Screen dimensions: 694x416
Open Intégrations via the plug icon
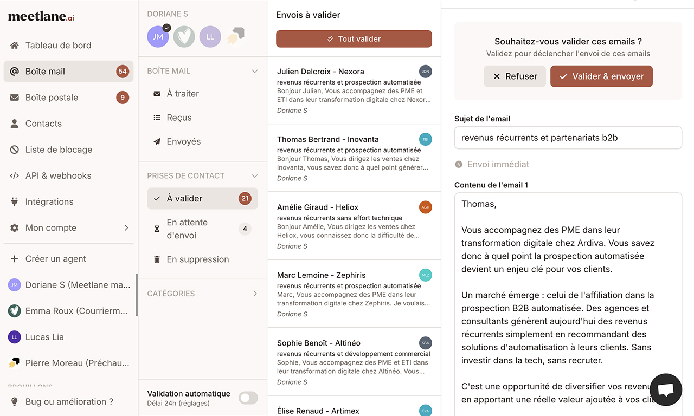pyautogui.click(x=15, y=202)
